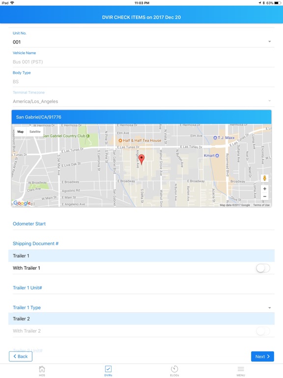This screenshot has width=283, height=378.
Task: Zoom in on the map
Action: pos(264,189)
